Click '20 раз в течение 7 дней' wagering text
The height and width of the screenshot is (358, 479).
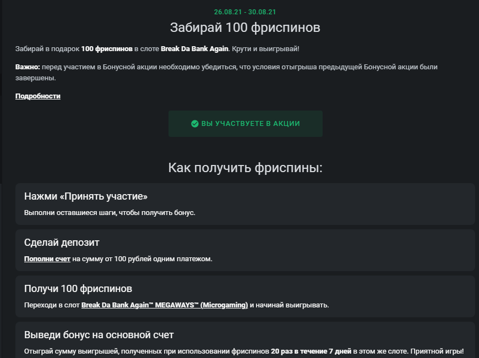tap(311, 351)
